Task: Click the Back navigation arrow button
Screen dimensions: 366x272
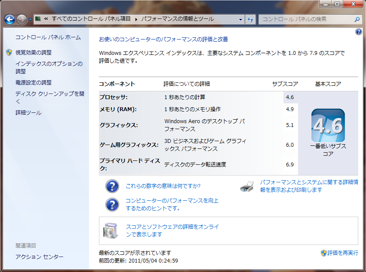Action: pos(10,19)
